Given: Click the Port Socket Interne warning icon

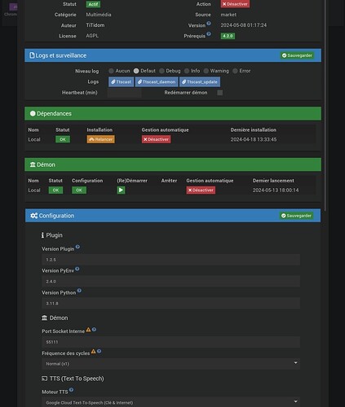Looking at the screenshot, I should coord(88,330).
